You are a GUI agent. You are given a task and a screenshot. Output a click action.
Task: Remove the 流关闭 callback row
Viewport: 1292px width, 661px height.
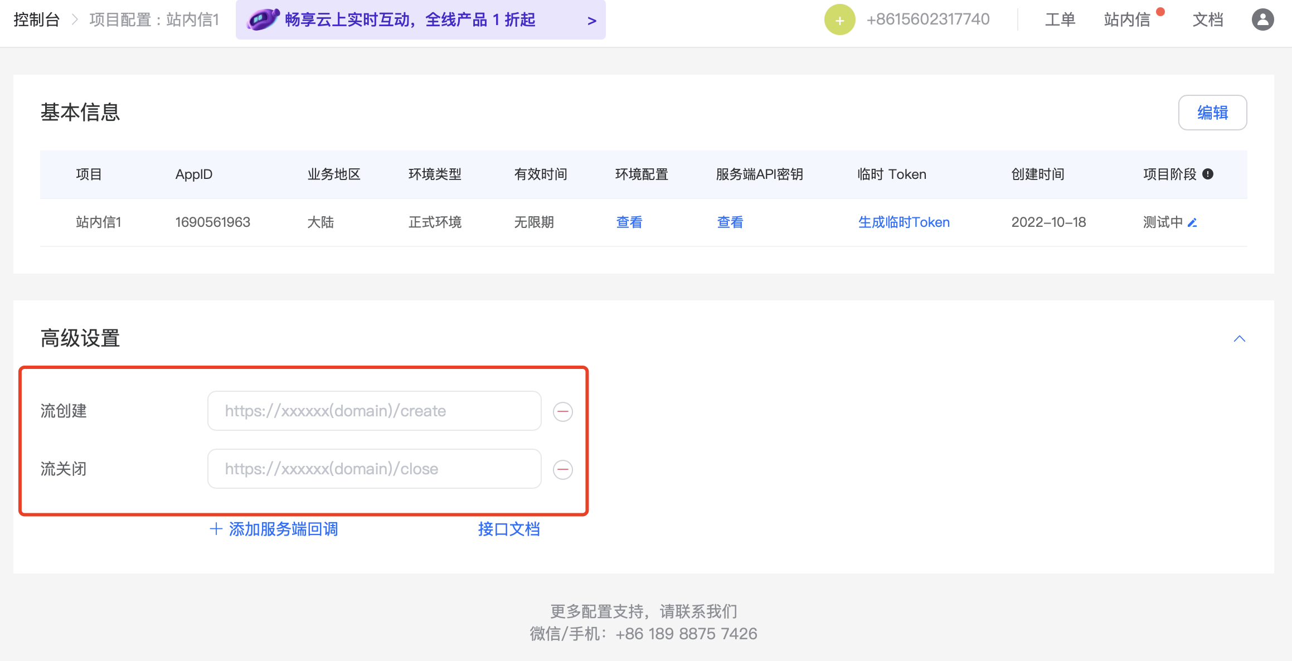[x=562, y=469]
